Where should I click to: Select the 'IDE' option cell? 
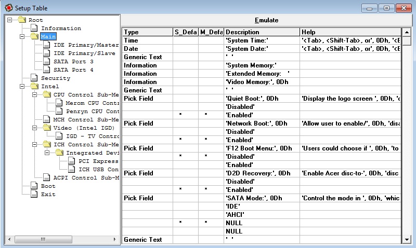pos(262,206)
